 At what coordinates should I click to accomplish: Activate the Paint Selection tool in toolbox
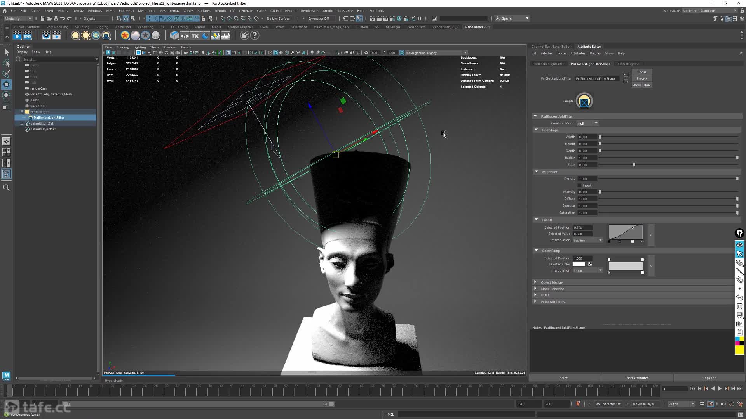click(x=7, y=73)
